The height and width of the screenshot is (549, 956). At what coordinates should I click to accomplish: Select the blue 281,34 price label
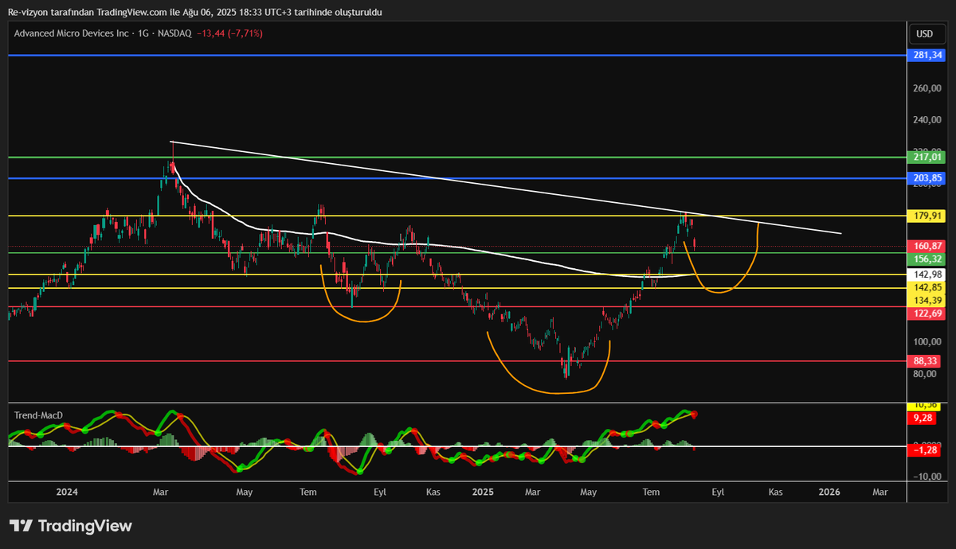click(927, 55)
